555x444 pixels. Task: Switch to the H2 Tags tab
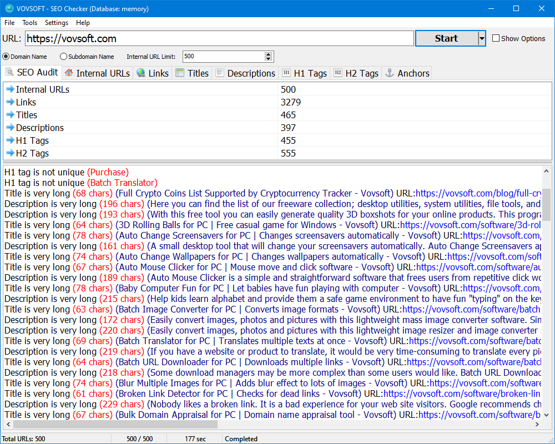pos(356,73)
